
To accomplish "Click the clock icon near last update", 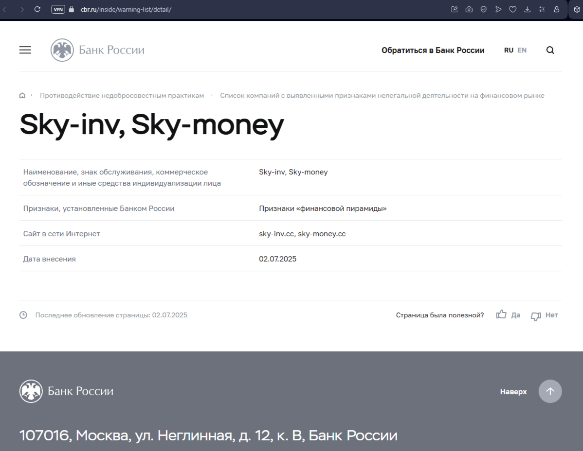I will click(23, 315).
